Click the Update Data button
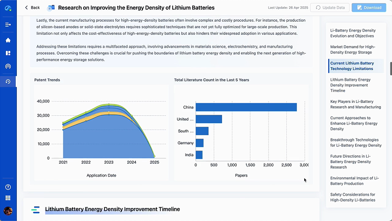The image size is (392, 221). tap(330, 8)
